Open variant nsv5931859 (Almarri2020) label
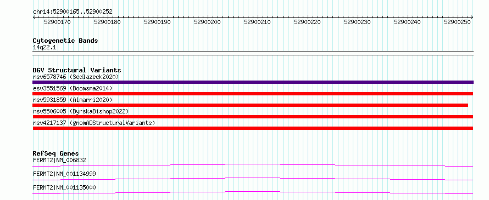 click(x=73, y=100)
